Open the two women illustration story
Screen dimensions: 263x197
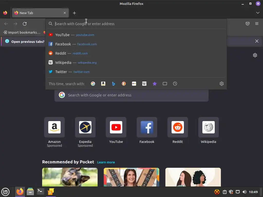[193, 177]
